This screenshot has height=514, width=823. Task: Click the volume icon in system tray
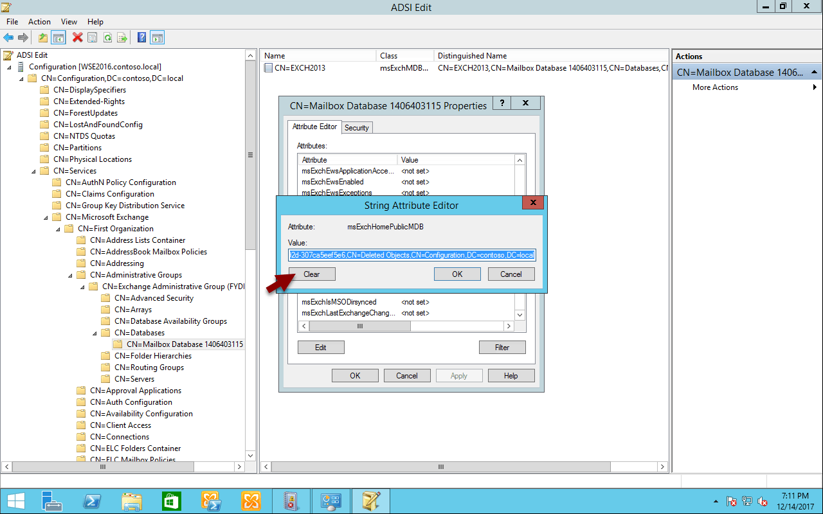point(763,501)
